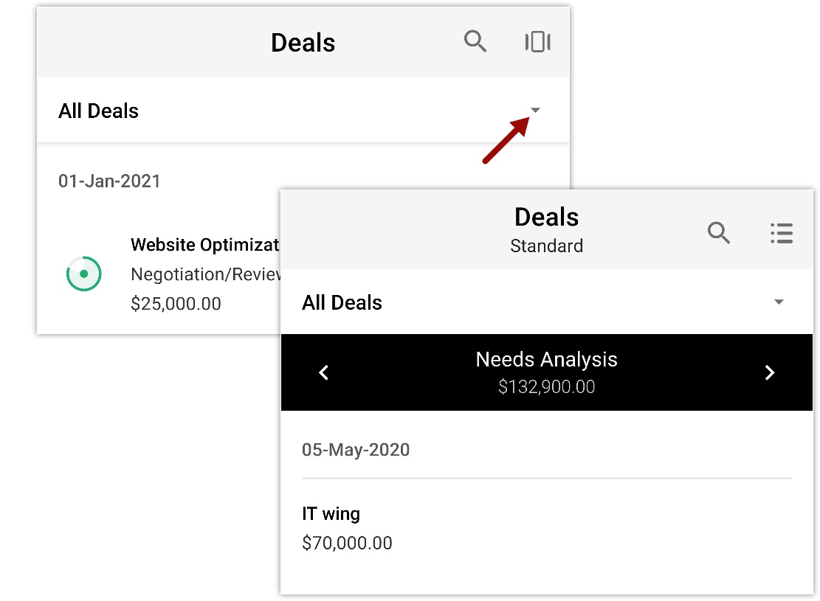820x601 pixels.
Task: Click the green progress circle beside Website Optimization
Action: 83,274
